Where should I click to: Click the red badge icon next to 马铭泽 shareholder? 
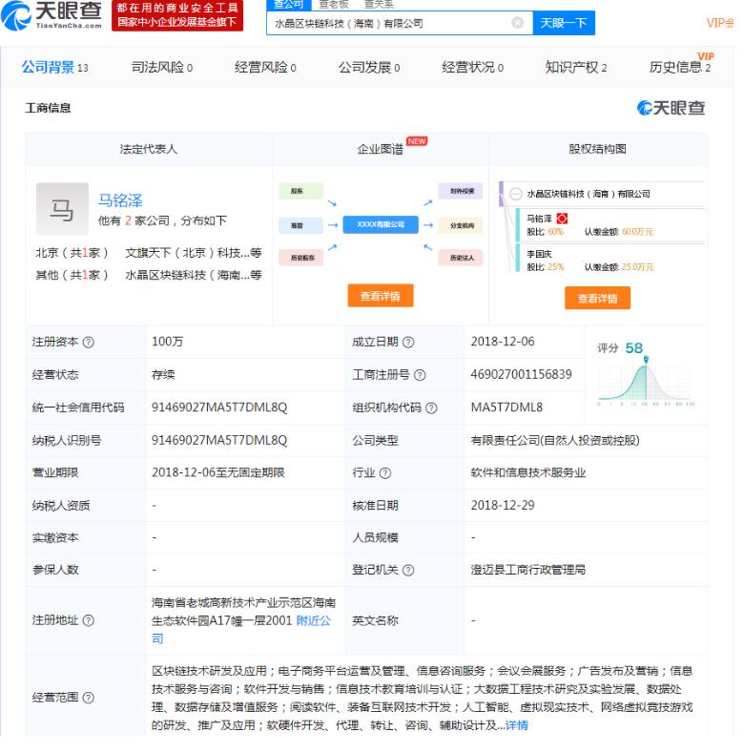coord(562,219)
